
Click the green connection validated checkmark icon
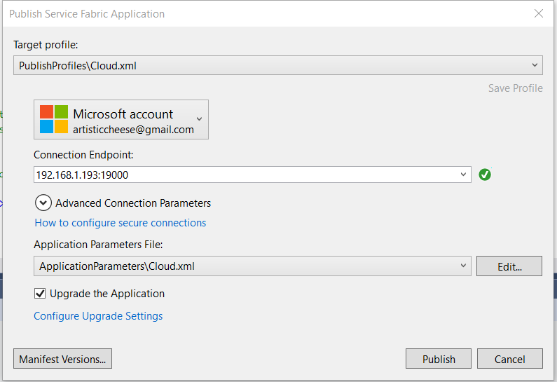click(485, 175)
